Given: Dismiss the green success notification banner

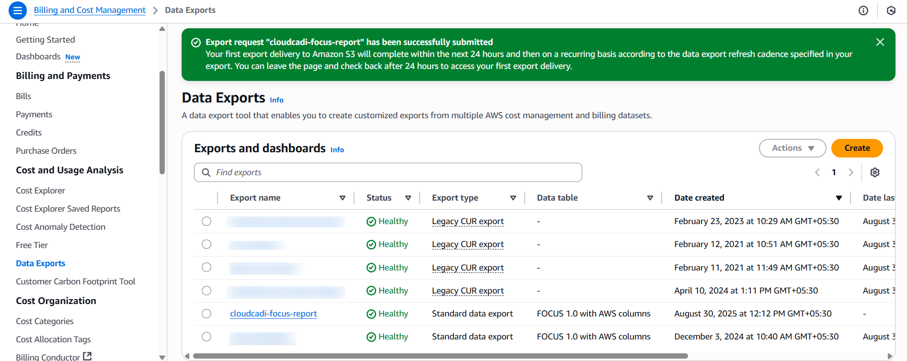Looking at the screenshot, I should (x=880, y=42).
